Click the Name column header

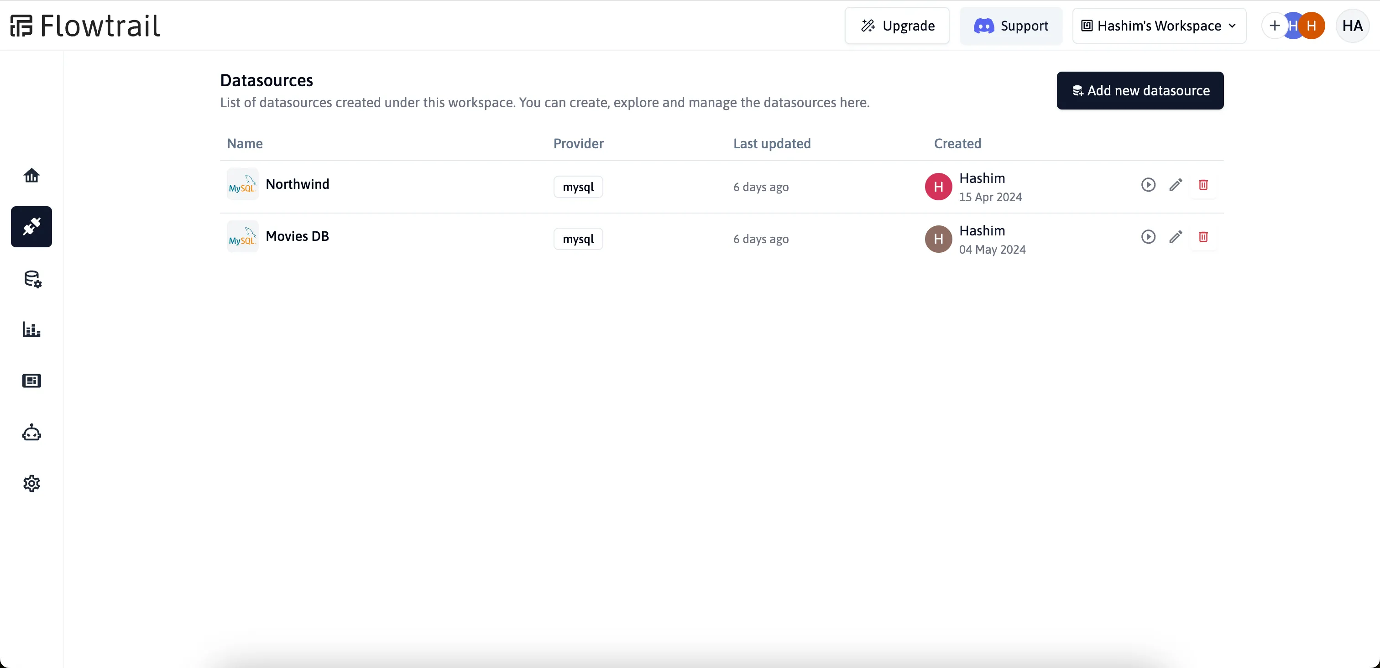245,144
